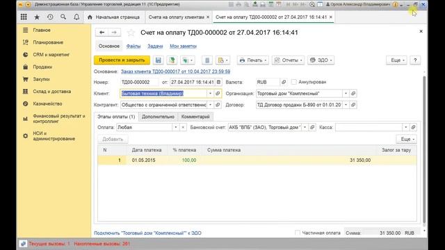The height and width of the screenshot is (250, 445).
Task: Select Этапы оплаты (1) tab
Action: (116, 117)
